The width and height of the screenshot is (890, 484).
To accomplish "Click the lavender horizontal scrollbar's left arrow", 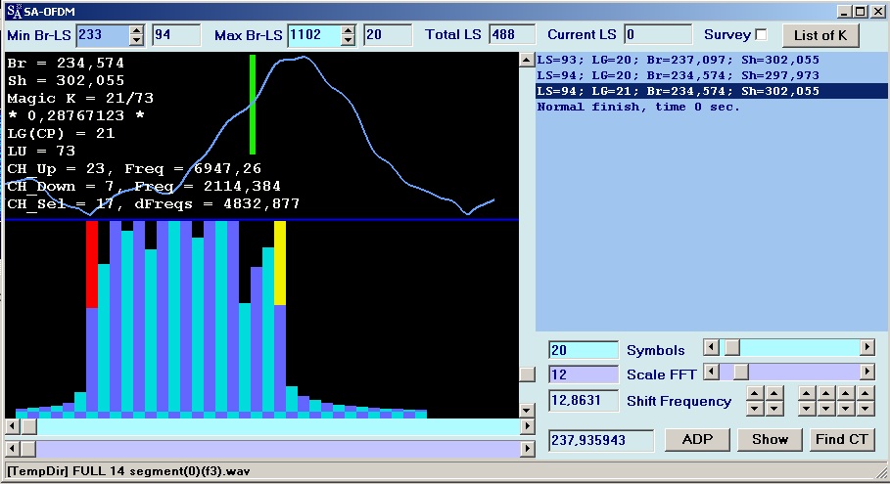I will point(13,449).
